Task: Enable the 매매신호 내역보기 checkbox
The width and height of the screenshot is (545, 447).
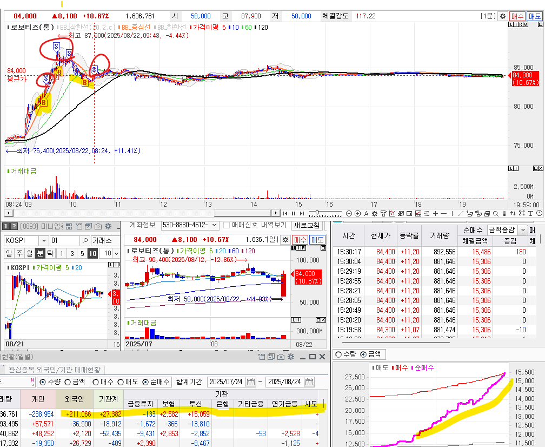Action: (227, 225)
